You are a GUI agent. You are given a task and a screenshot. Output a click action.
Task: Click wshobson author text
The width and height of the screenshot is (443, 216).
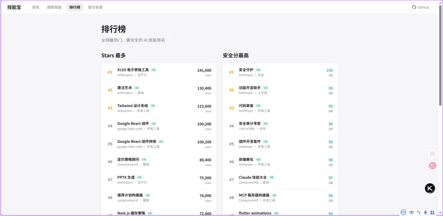coord(125,111)
